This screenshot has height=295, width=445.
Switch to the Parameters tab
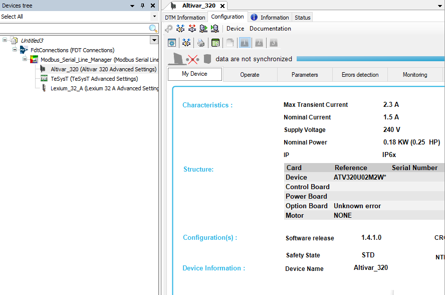pyautogui.click(x=305, y=75)
